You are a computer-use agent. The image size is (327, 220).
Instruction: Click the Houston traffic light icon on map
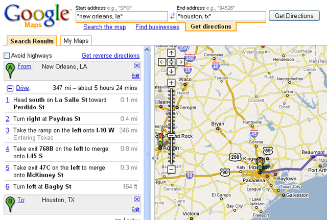click(x=261, y=163)
